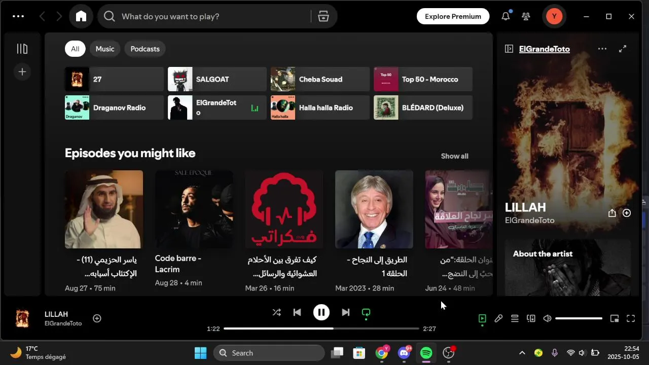Image resolution: width=649 pixels, height=365 pixels.
Task: Open Connect to a device
Action: (x=531, y=318)
